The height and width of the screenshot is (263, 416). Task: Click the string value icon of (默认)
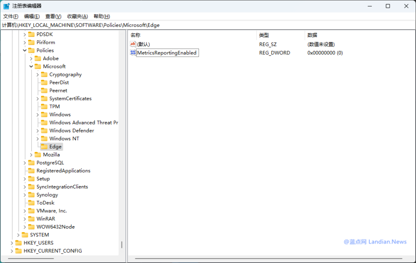(133, 44)
